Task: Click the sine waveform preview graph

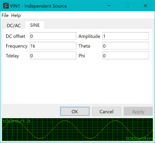Action: click(77, 129)
